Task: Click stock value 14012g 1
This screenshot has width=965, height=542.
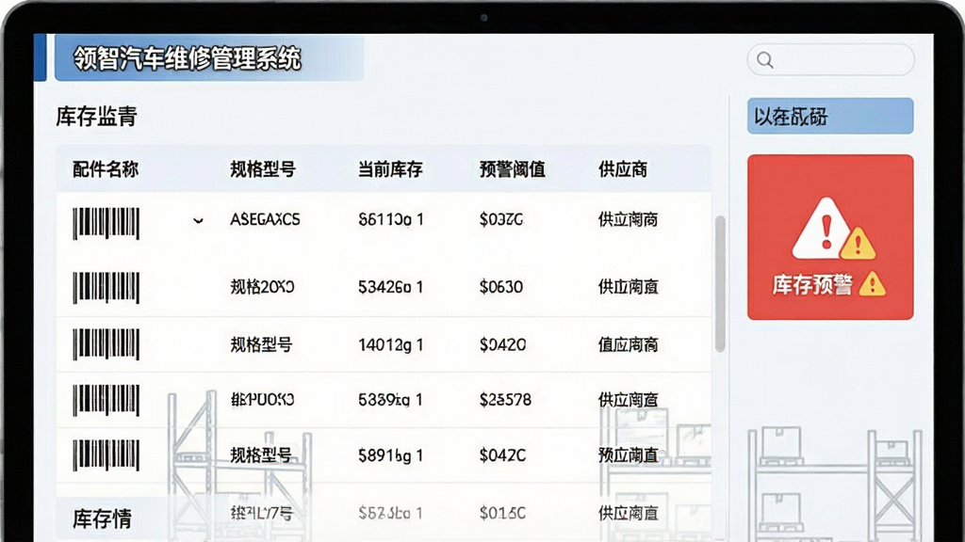Action: tap(391, 344)
